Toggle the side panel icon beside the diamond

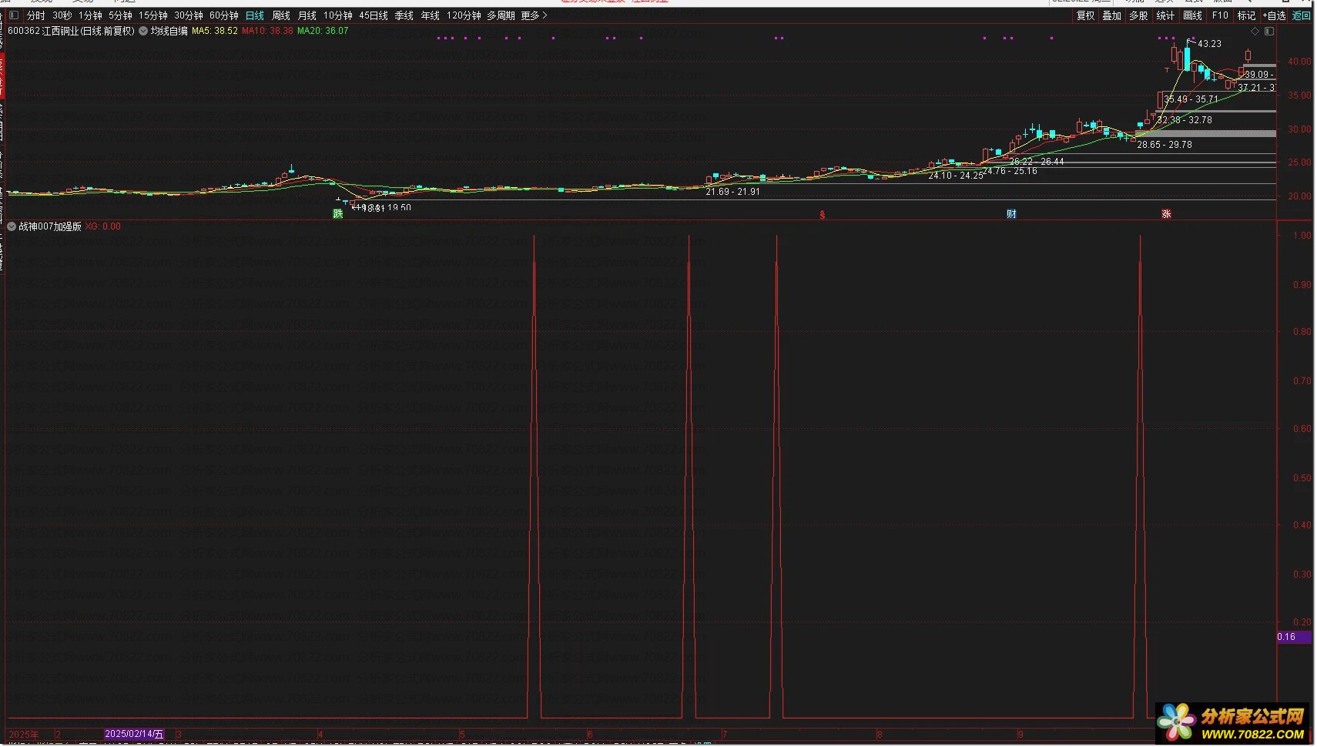[x=1268, y=32]
